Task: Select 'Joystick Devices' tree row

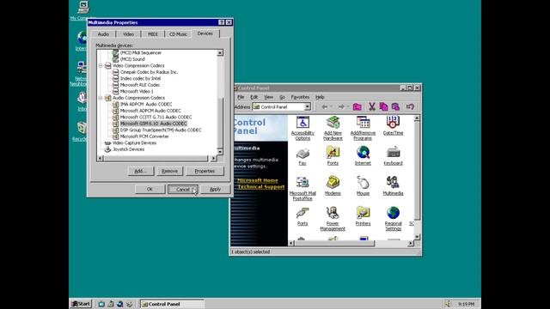Action: (128, 149)
